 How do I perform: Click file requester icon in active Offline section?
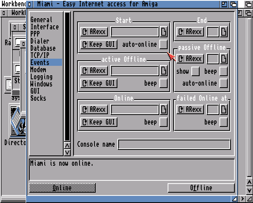(x=163, y=71)
